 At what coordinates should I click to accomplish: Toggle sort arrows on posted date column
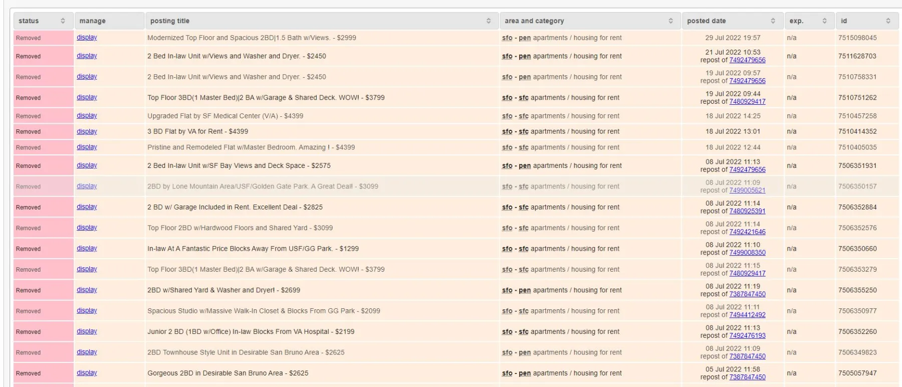click(x=773, y=21)
